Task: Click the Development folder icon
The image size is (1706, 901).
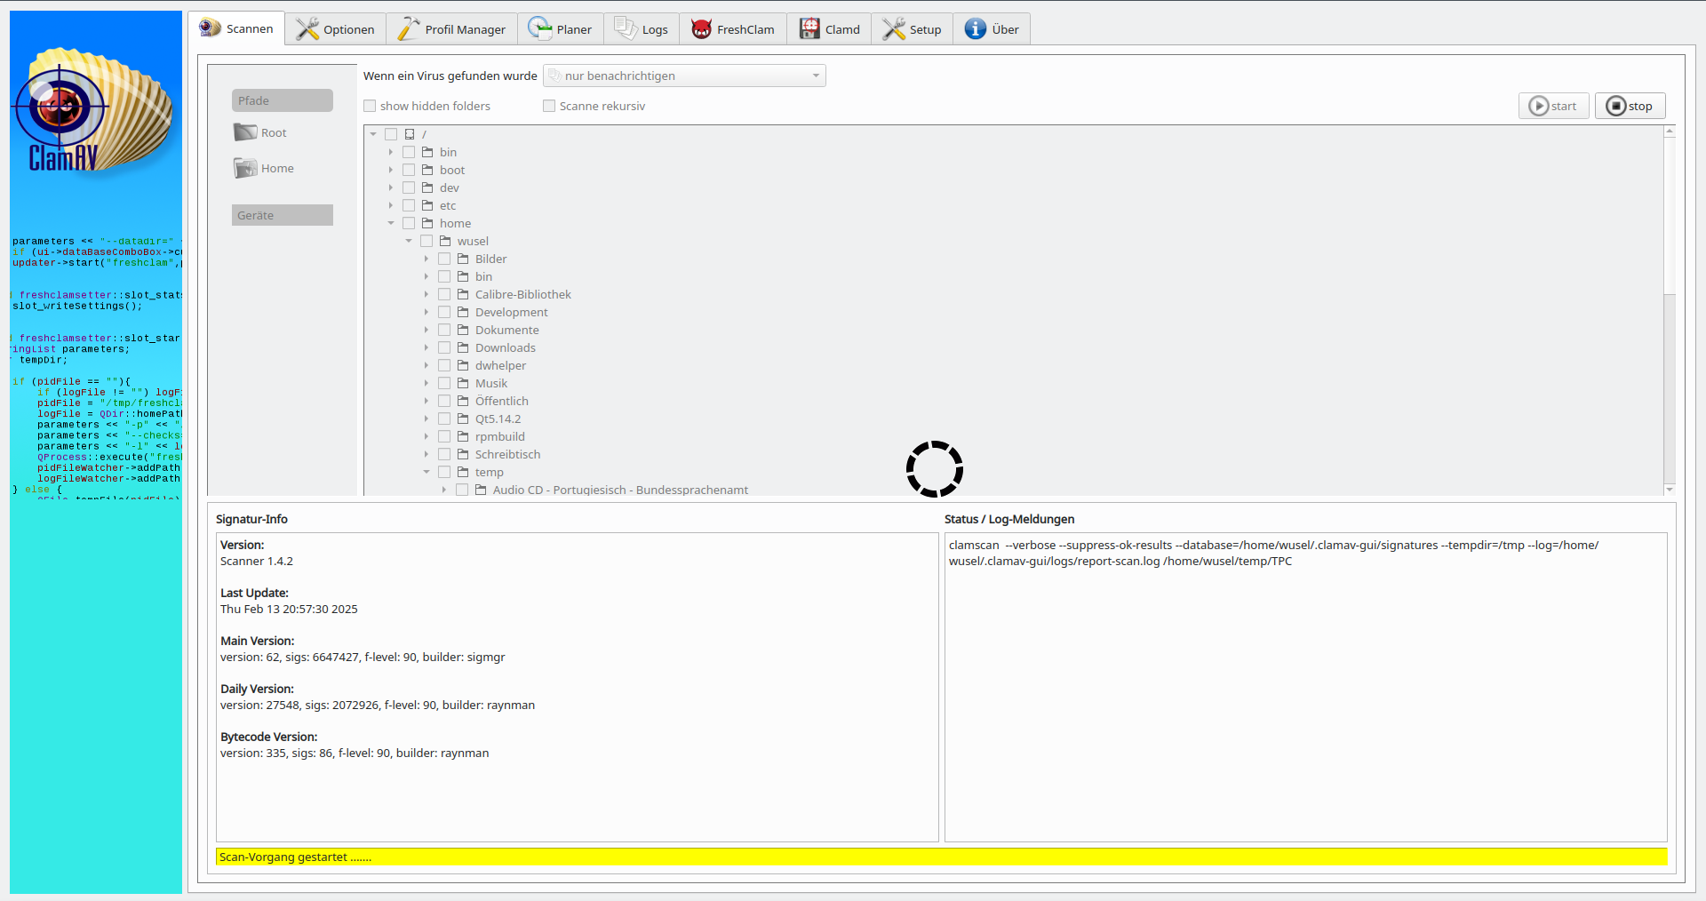Action: (463, 312)
